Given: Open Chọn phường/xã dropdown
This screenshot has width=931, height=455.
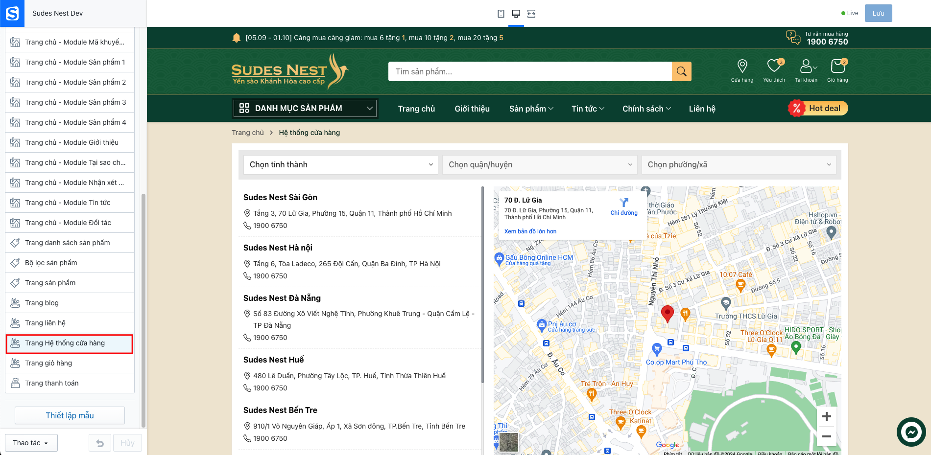Looking at the screenshot, I should pyautogui.click(x=739, y=165).
